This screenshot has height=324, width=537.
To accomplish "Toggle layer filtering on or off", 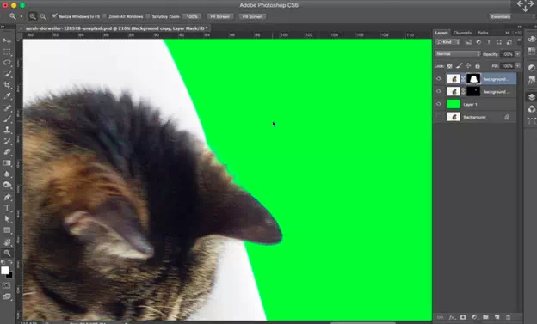I will point(519,41).
